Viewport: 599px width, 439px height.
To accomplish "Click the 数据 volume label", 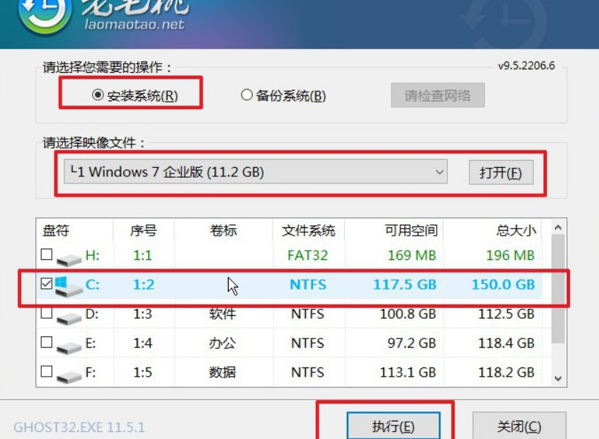I will (x=222, y=372).
